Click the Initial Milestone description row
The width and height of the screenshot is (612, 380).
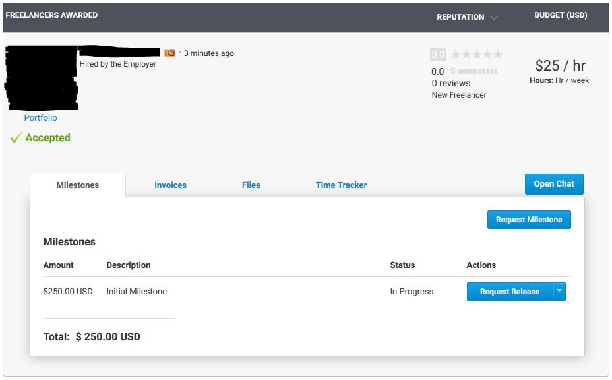pyautogui.click(x=307, y=292)
